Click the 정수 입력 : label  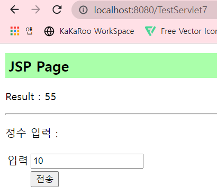click(32, 133)
